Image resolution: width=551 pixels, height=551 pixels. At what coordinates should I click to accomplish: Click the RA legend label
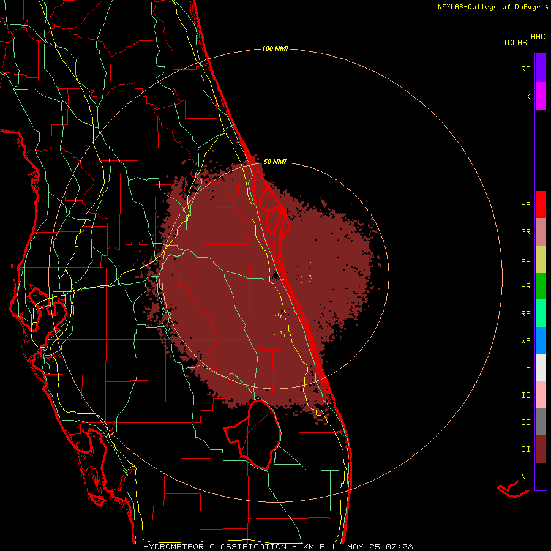click(525, 314)
